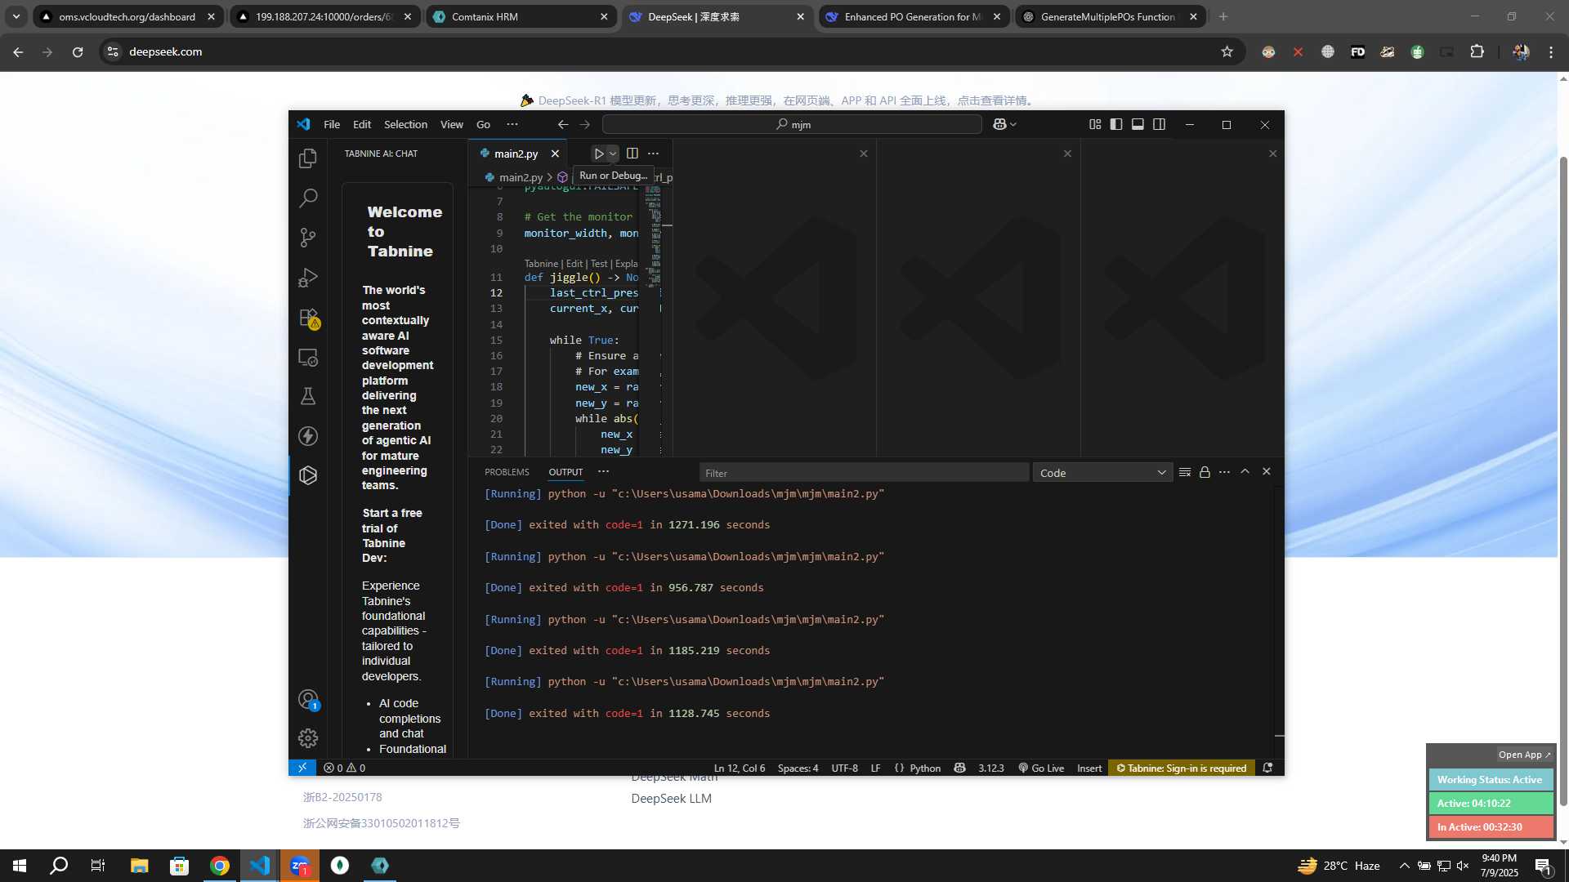The width and height of the screenshot is (1569, 882).
Task: Change line ending via LF item
Action: (x=875, y=768)
